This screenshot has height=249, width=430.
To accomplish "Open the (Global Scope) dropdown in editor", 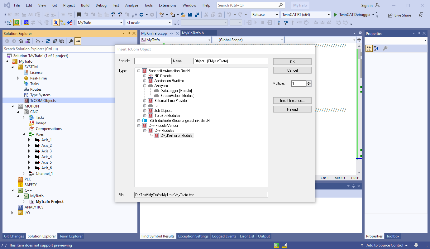I will click(x=248, y=40).
